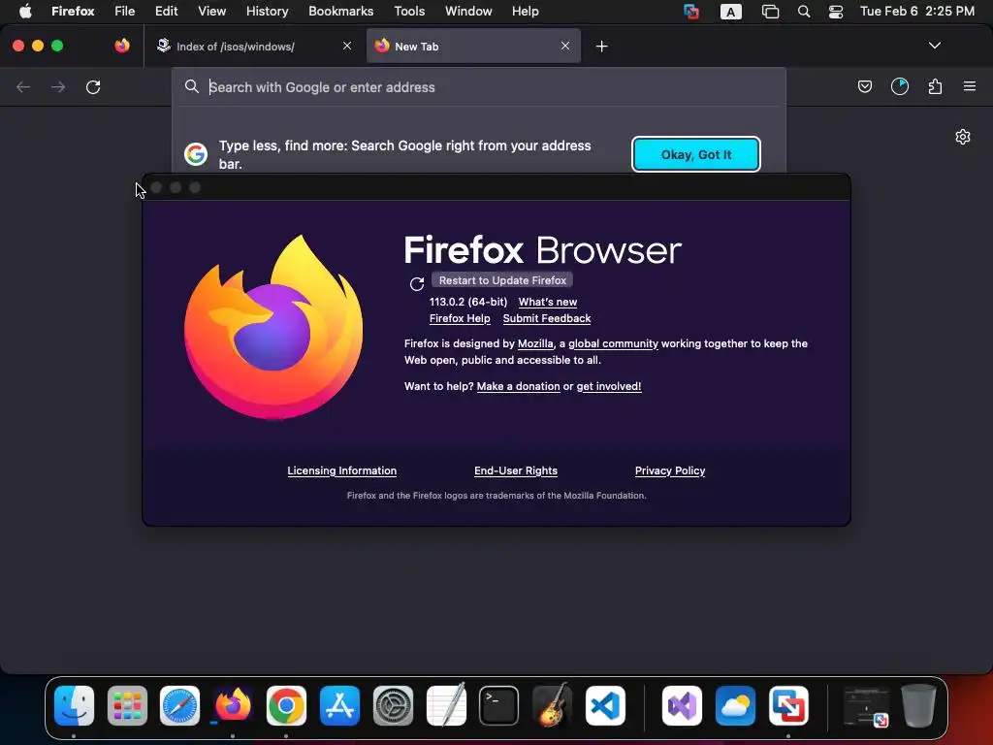Screen dimensions: 993x745
Task: Click the pinned Firefox tab icon
Action: 122,46
